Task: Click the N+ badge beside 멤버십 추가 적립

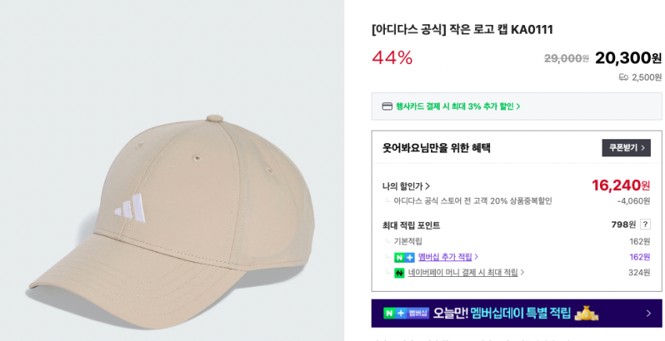Action: point(404,257)
